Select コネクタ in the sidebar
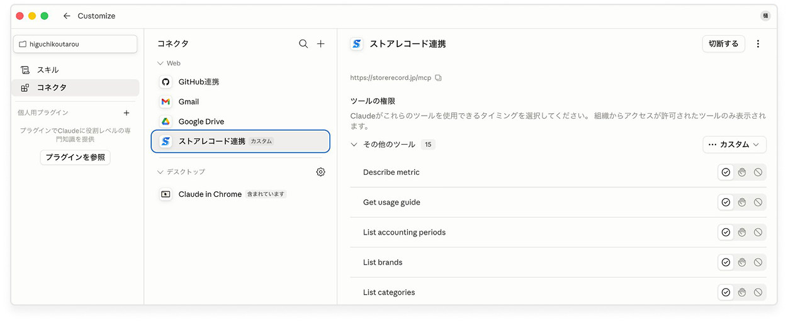 (x=75, y=87)
